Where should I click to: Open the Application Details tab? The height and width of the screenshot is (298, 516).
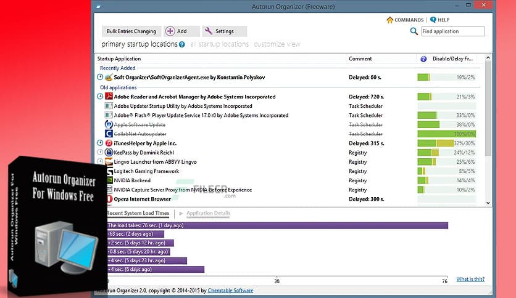pyautogui.click(x=208, y=213)
